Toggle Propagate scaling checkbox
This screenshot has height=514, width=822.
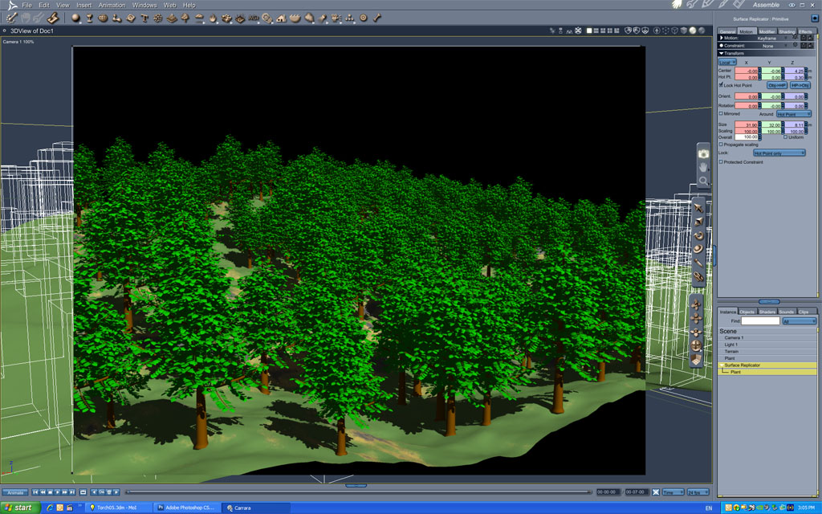click(x=721, y=145)
